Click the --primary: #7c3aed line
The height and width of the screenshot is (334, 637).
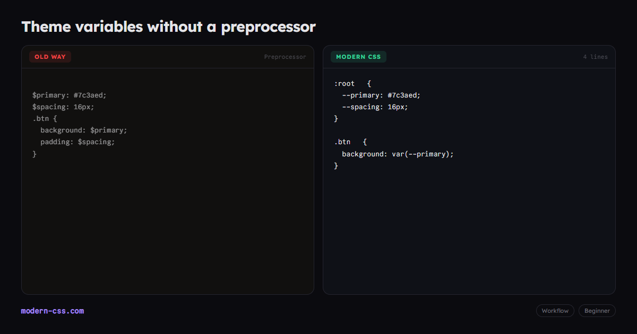tap(381, 95)
